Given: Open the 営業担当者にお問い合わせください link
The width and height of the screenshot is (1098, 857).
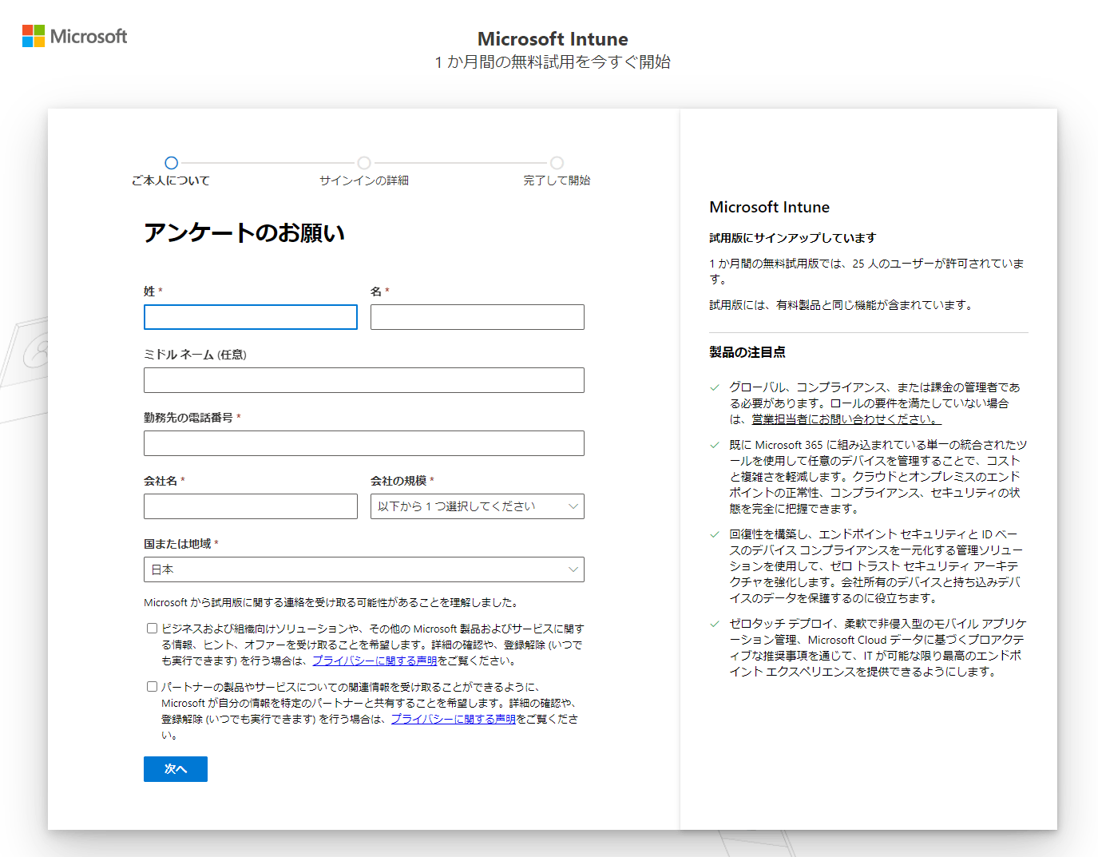Looking at the screenshot, I should pos(846,419).
